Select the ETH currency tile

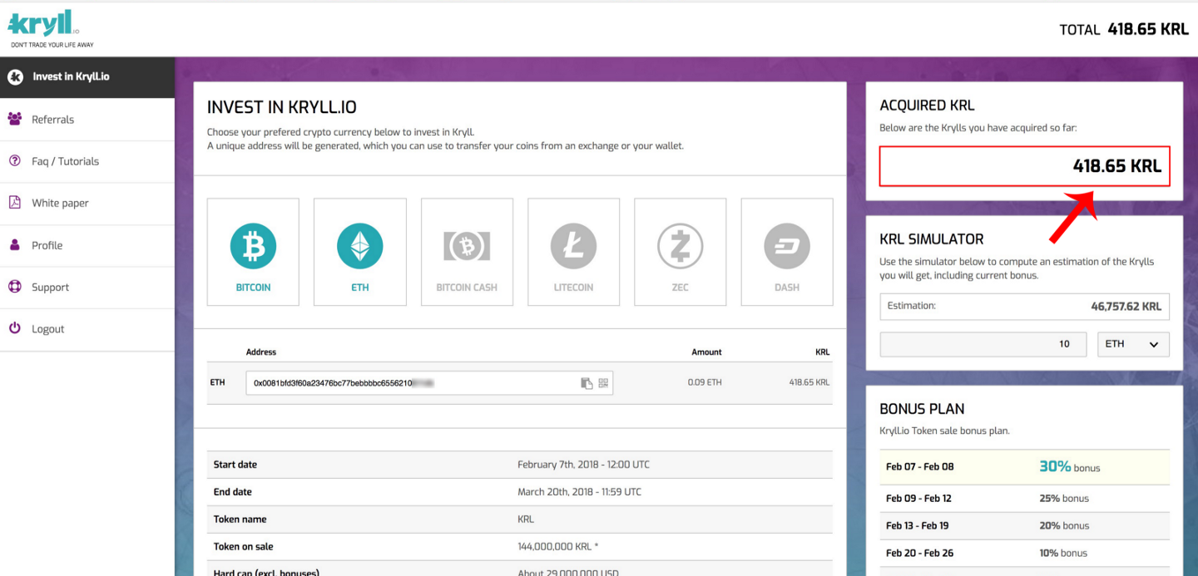click(x=360, y=252)
